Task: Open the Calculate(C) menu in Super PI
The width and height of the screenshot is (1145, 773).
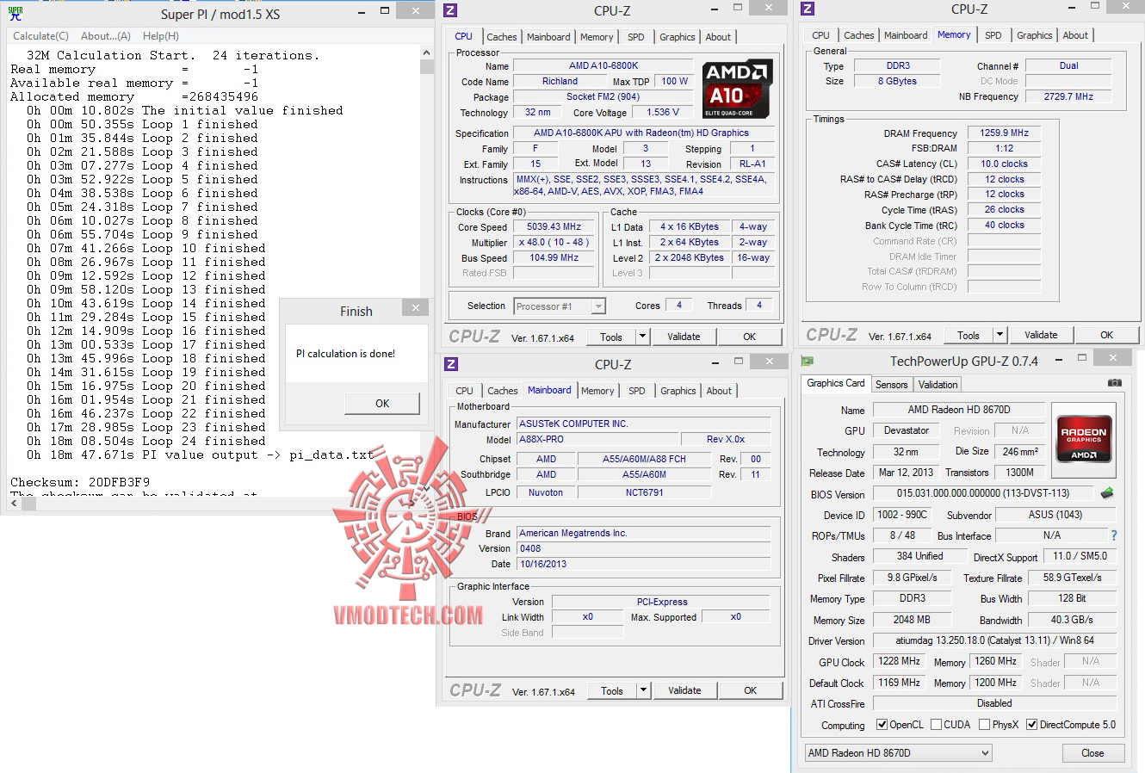Action: (40, 36)
